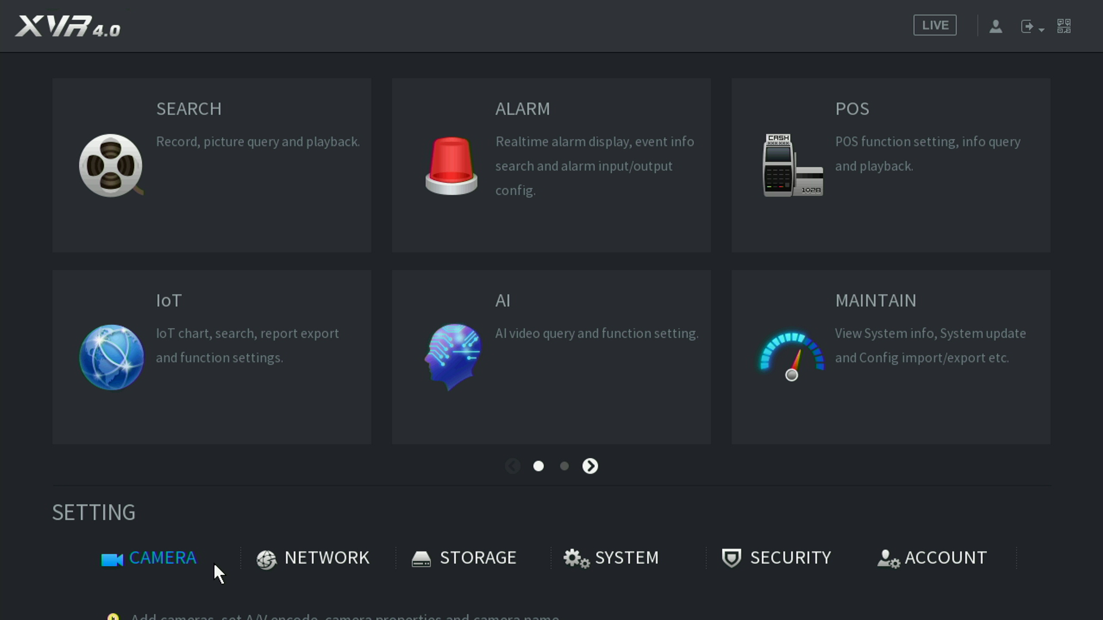Click the LIVE button
1103x620 pixels.
pyautogui.click(x=935, y=25)
